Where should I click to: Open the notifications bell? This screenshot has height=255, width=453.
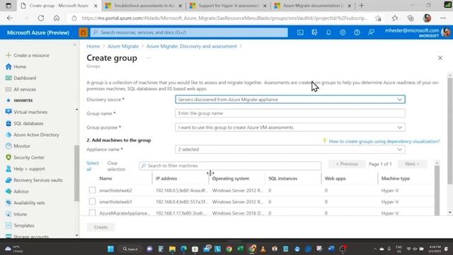point(328,33)
